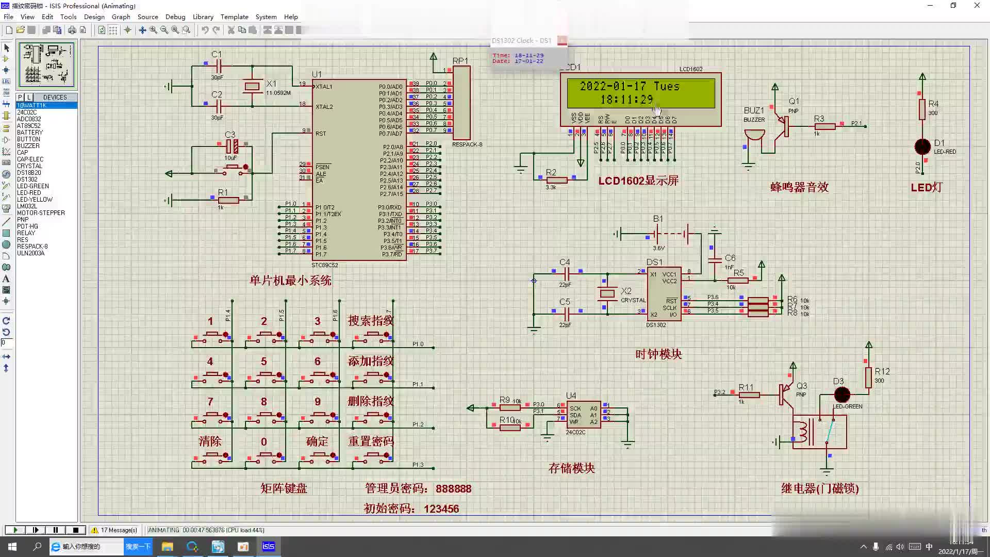This screenshot has height=557, width=990.
Task: Click the Zoom to Area icon
Action: click(186, 30)
